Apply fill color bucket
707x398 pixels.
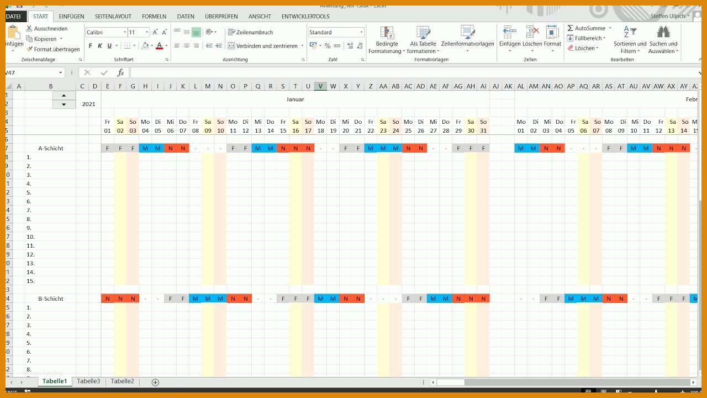pos(145,46)
